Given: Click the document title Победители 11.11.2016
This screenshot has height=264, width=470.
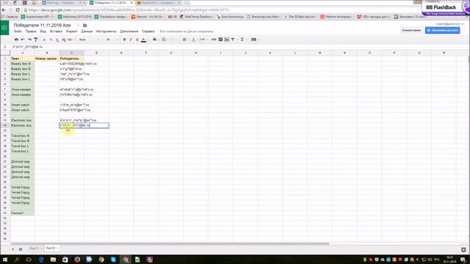Looking at the screenshot, I should click(x=43, y=25).
